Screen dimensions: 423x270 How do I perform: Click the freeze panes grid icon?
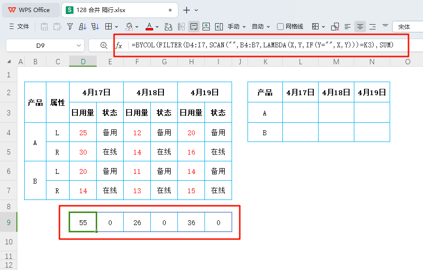(315, 27)
